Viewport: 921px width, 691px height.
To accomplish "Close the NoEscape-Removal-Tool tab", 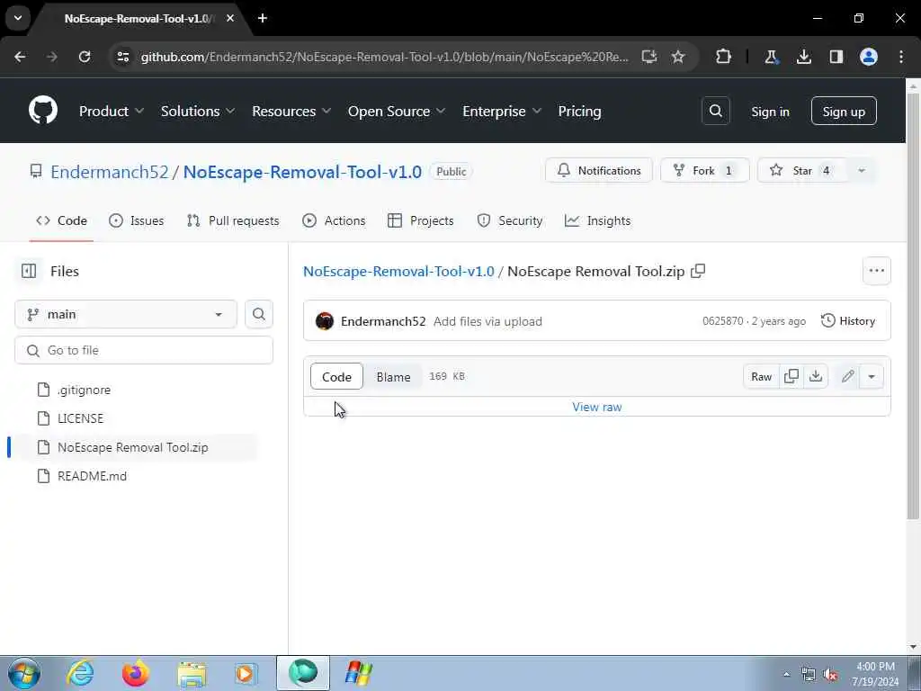I will (230, 18).
